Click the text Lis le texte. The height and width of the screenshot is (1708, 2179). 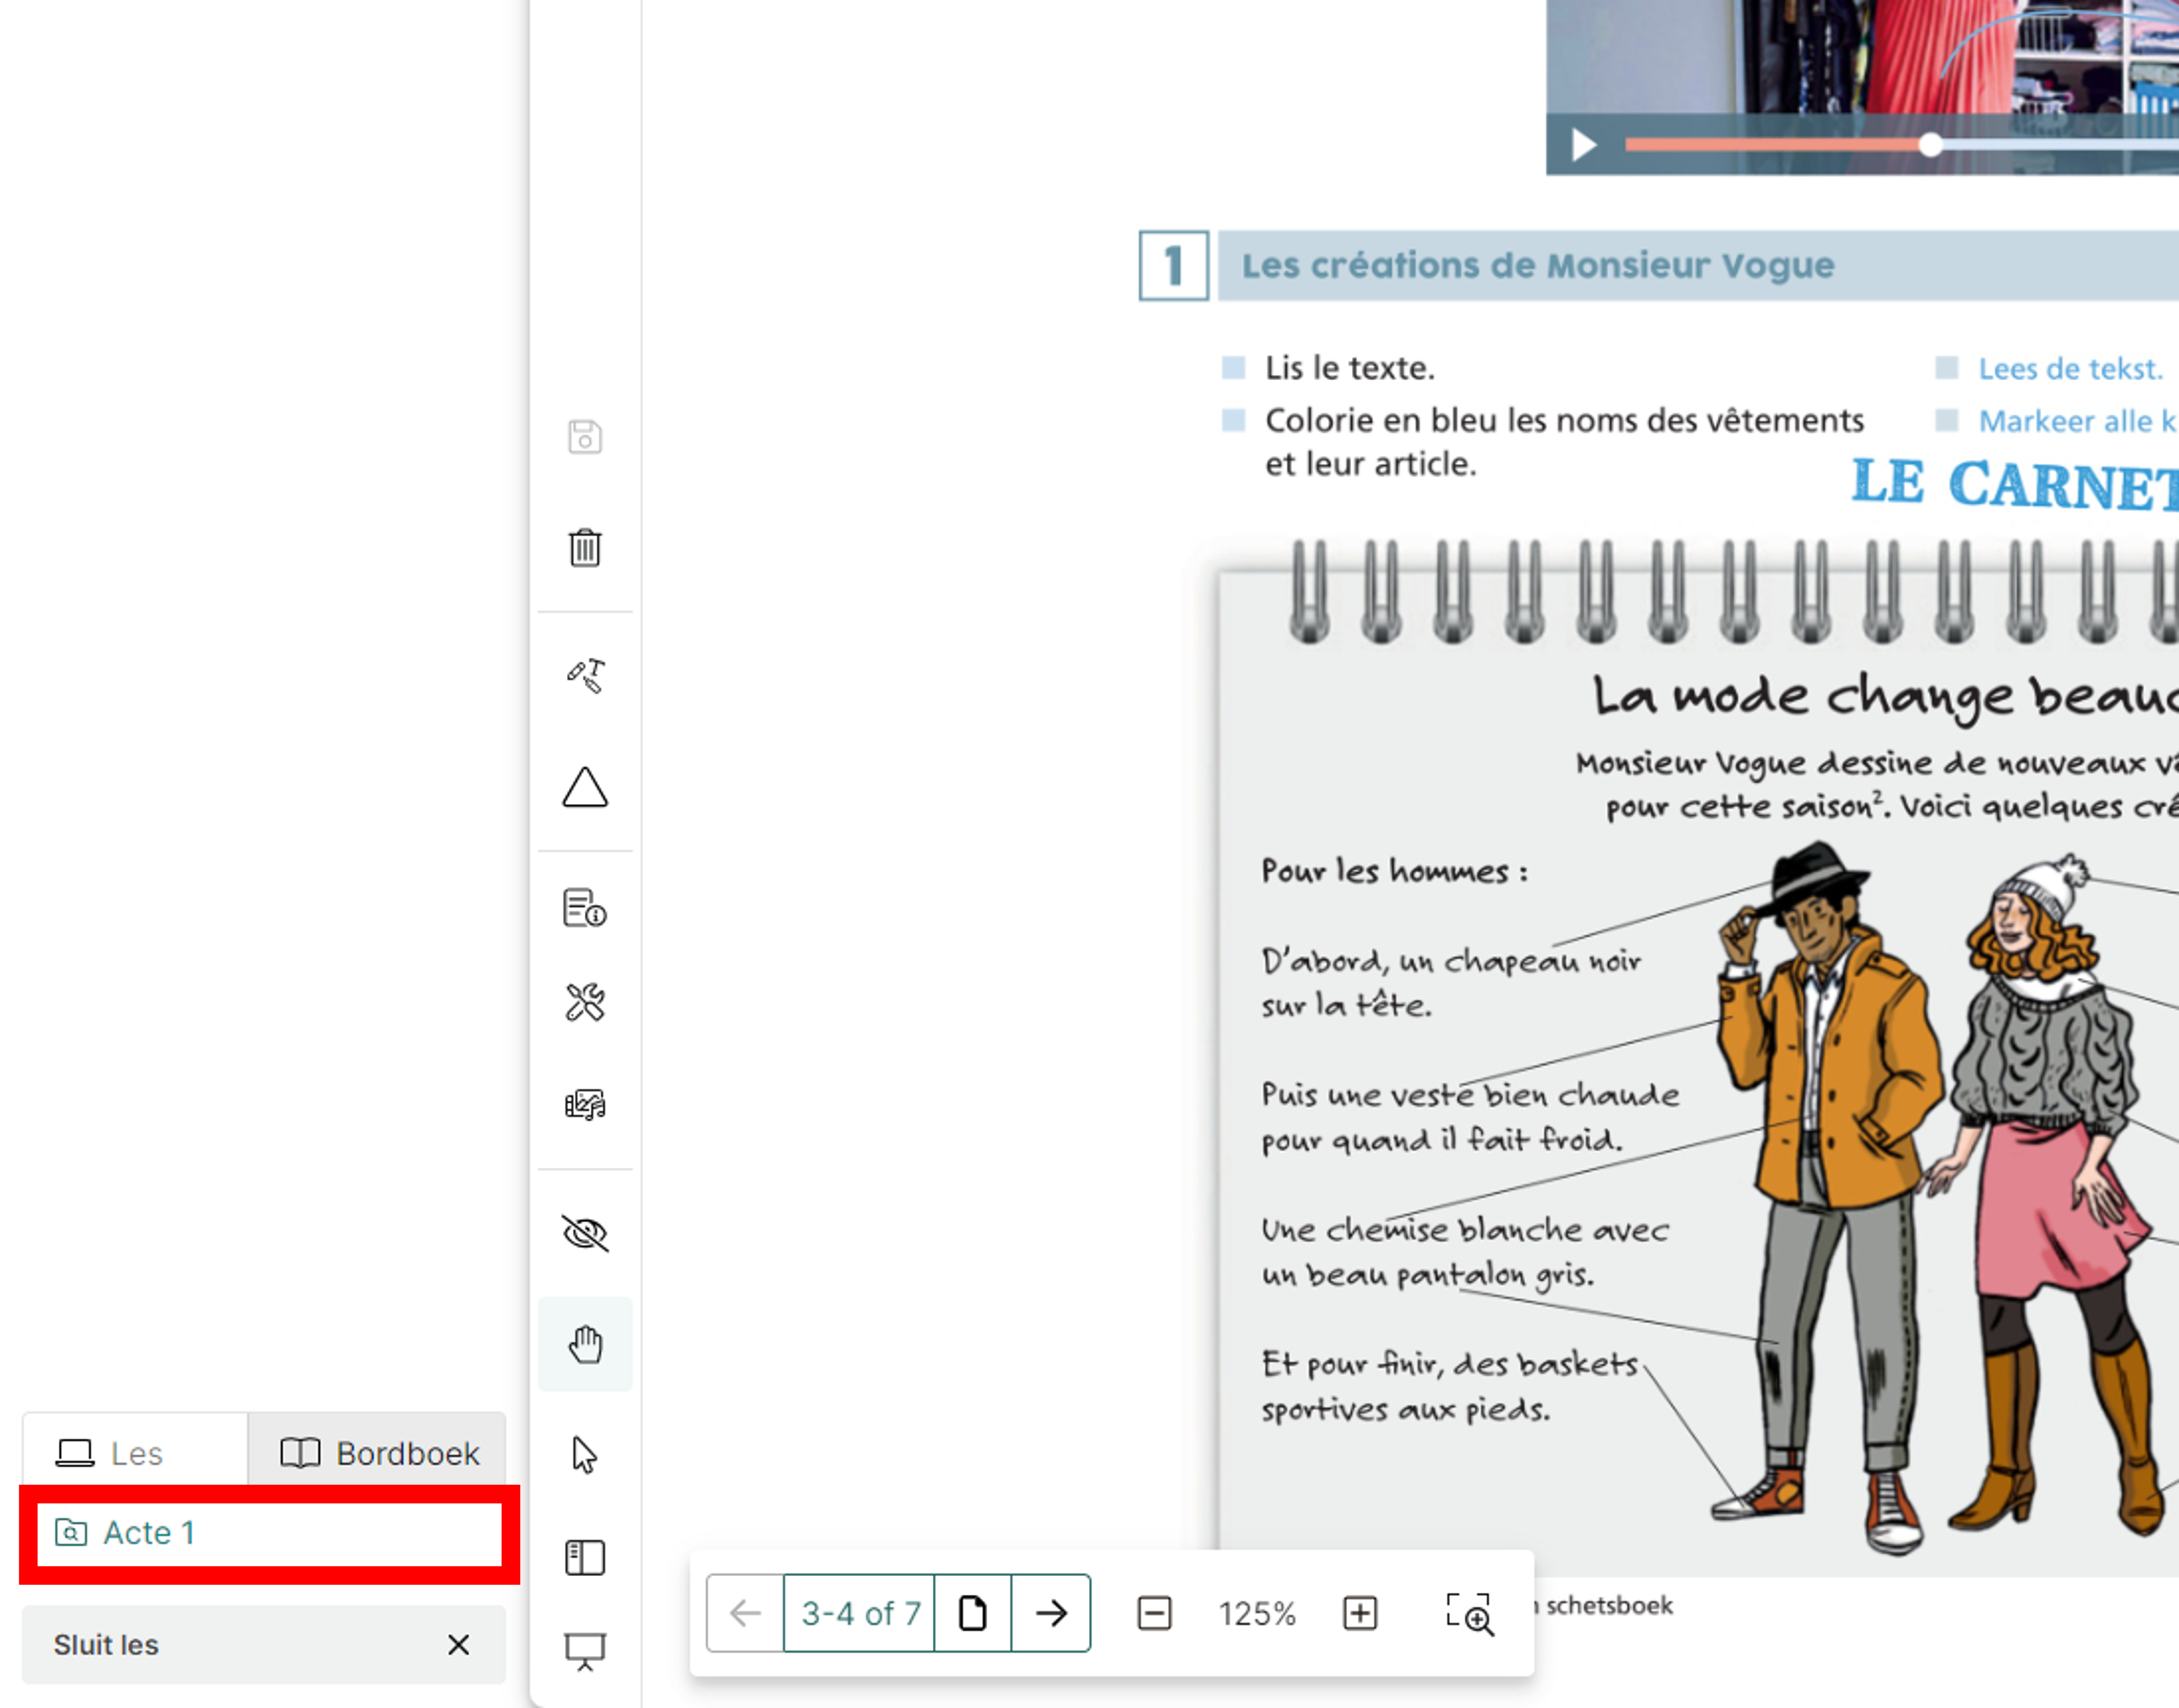(x=1350, y=368)
